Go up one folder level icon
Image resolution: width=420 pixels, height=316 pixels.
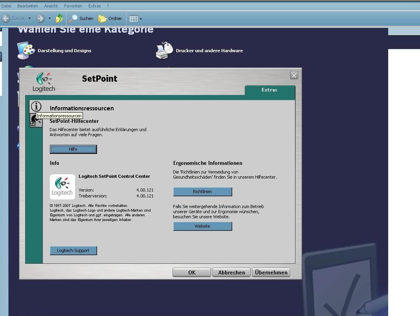point(59,18)
